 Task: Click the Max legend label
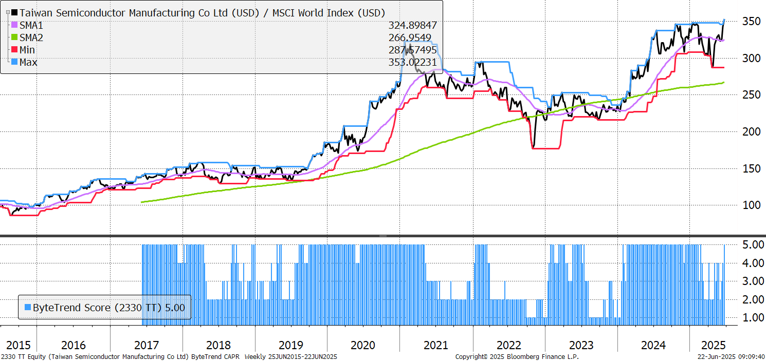[29, 62]
